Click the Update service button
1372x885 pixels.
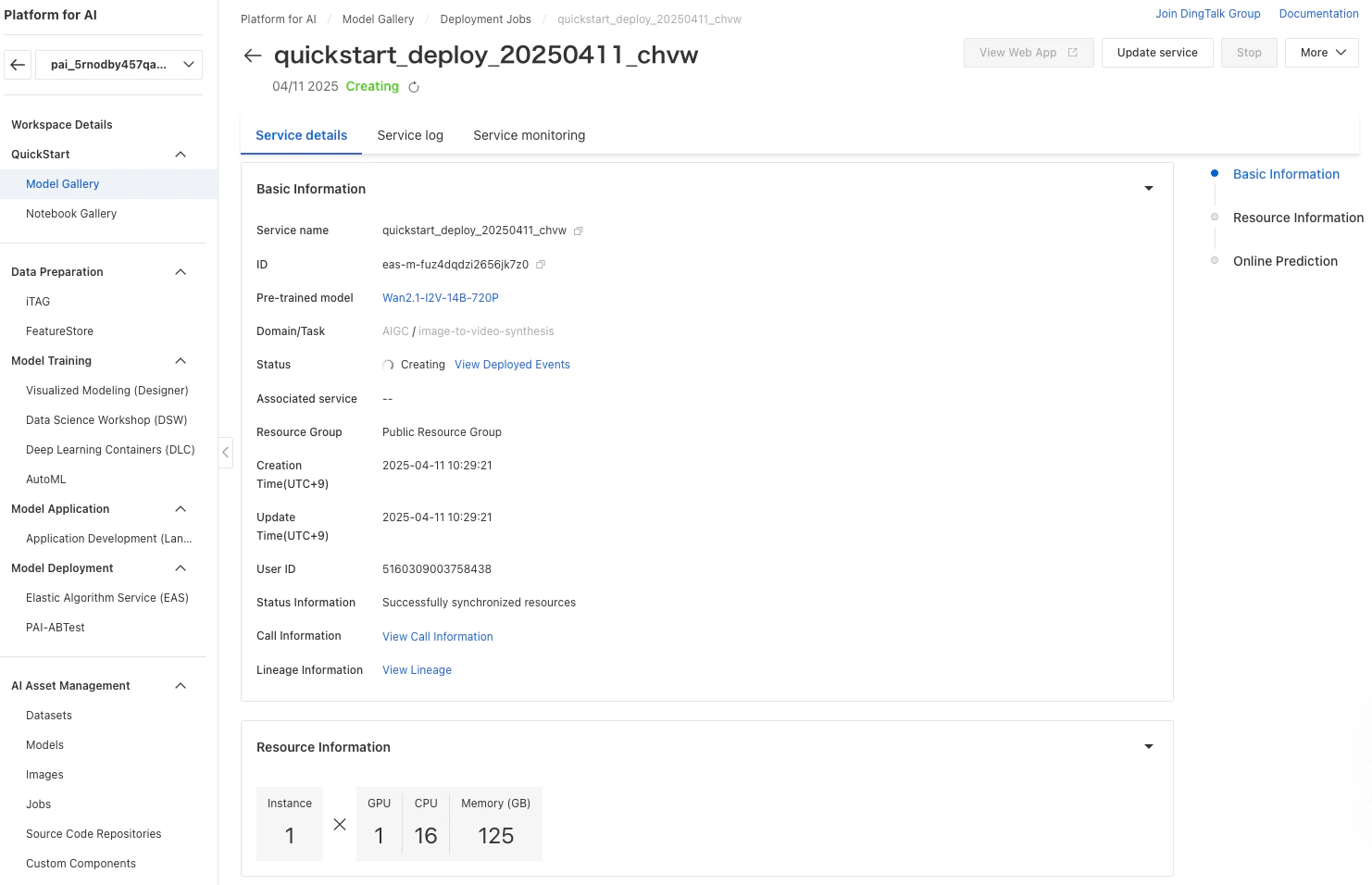pyautogui.click(x=1157, y=53)
